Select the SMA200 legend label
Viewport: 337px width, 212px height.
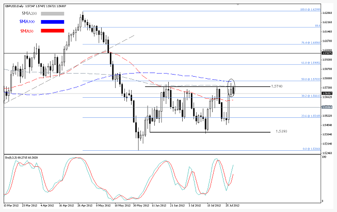(x=29, y=13)
